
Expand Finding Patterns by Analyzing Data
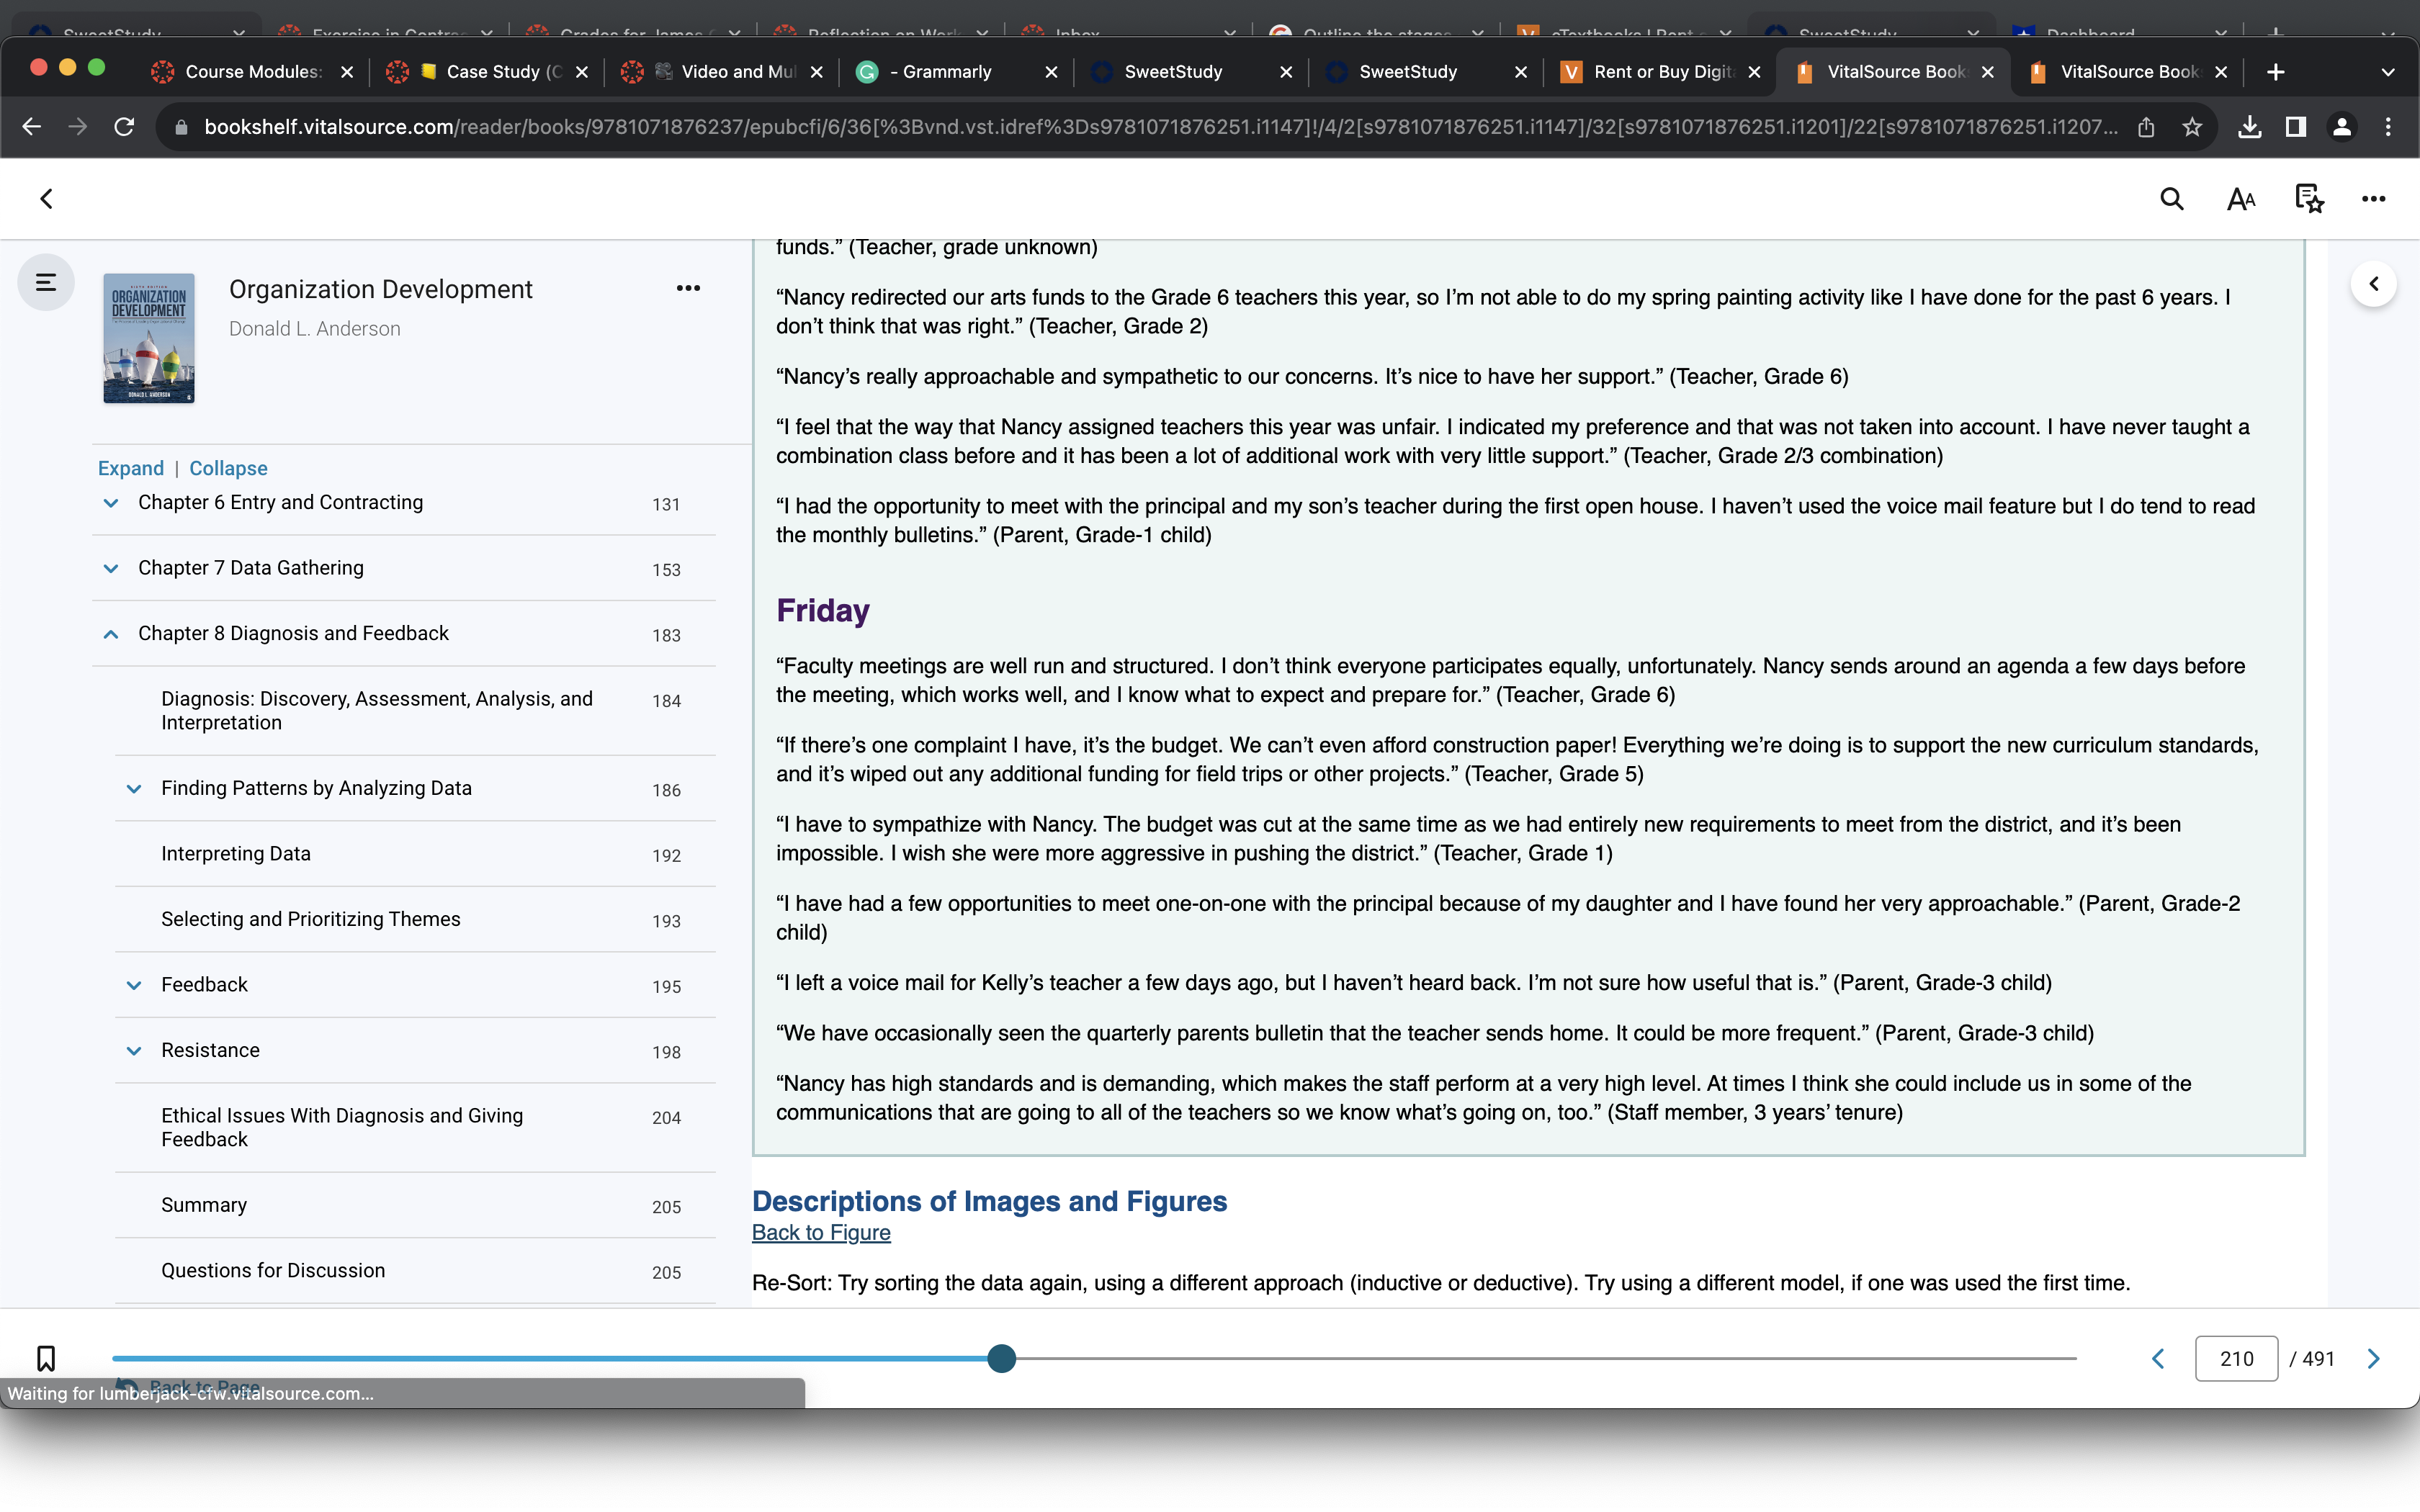134,789
